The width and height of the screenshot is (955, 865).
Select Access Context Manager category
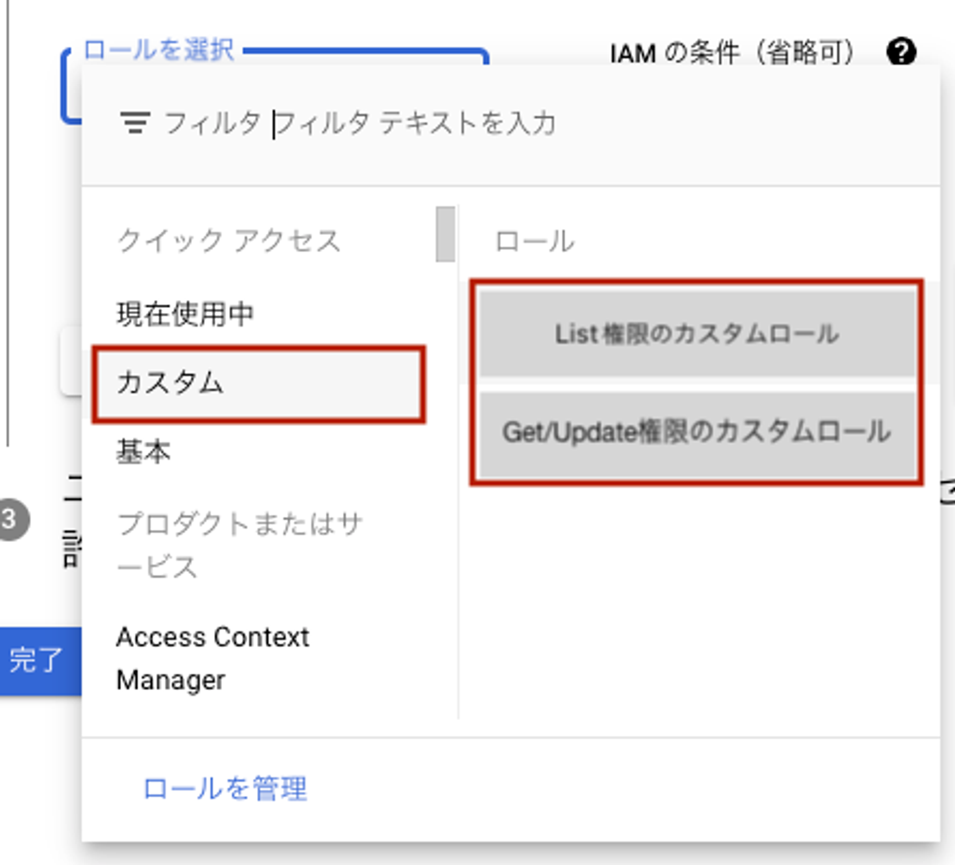coord(212,658)
